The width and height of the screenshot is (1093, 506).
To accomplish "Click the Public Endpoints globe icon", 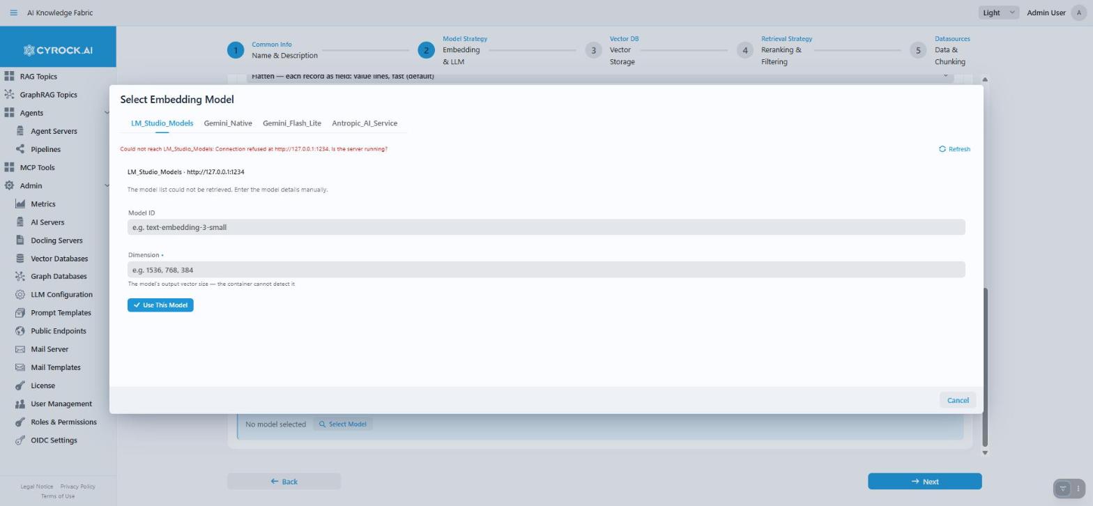I will point(20,331).
